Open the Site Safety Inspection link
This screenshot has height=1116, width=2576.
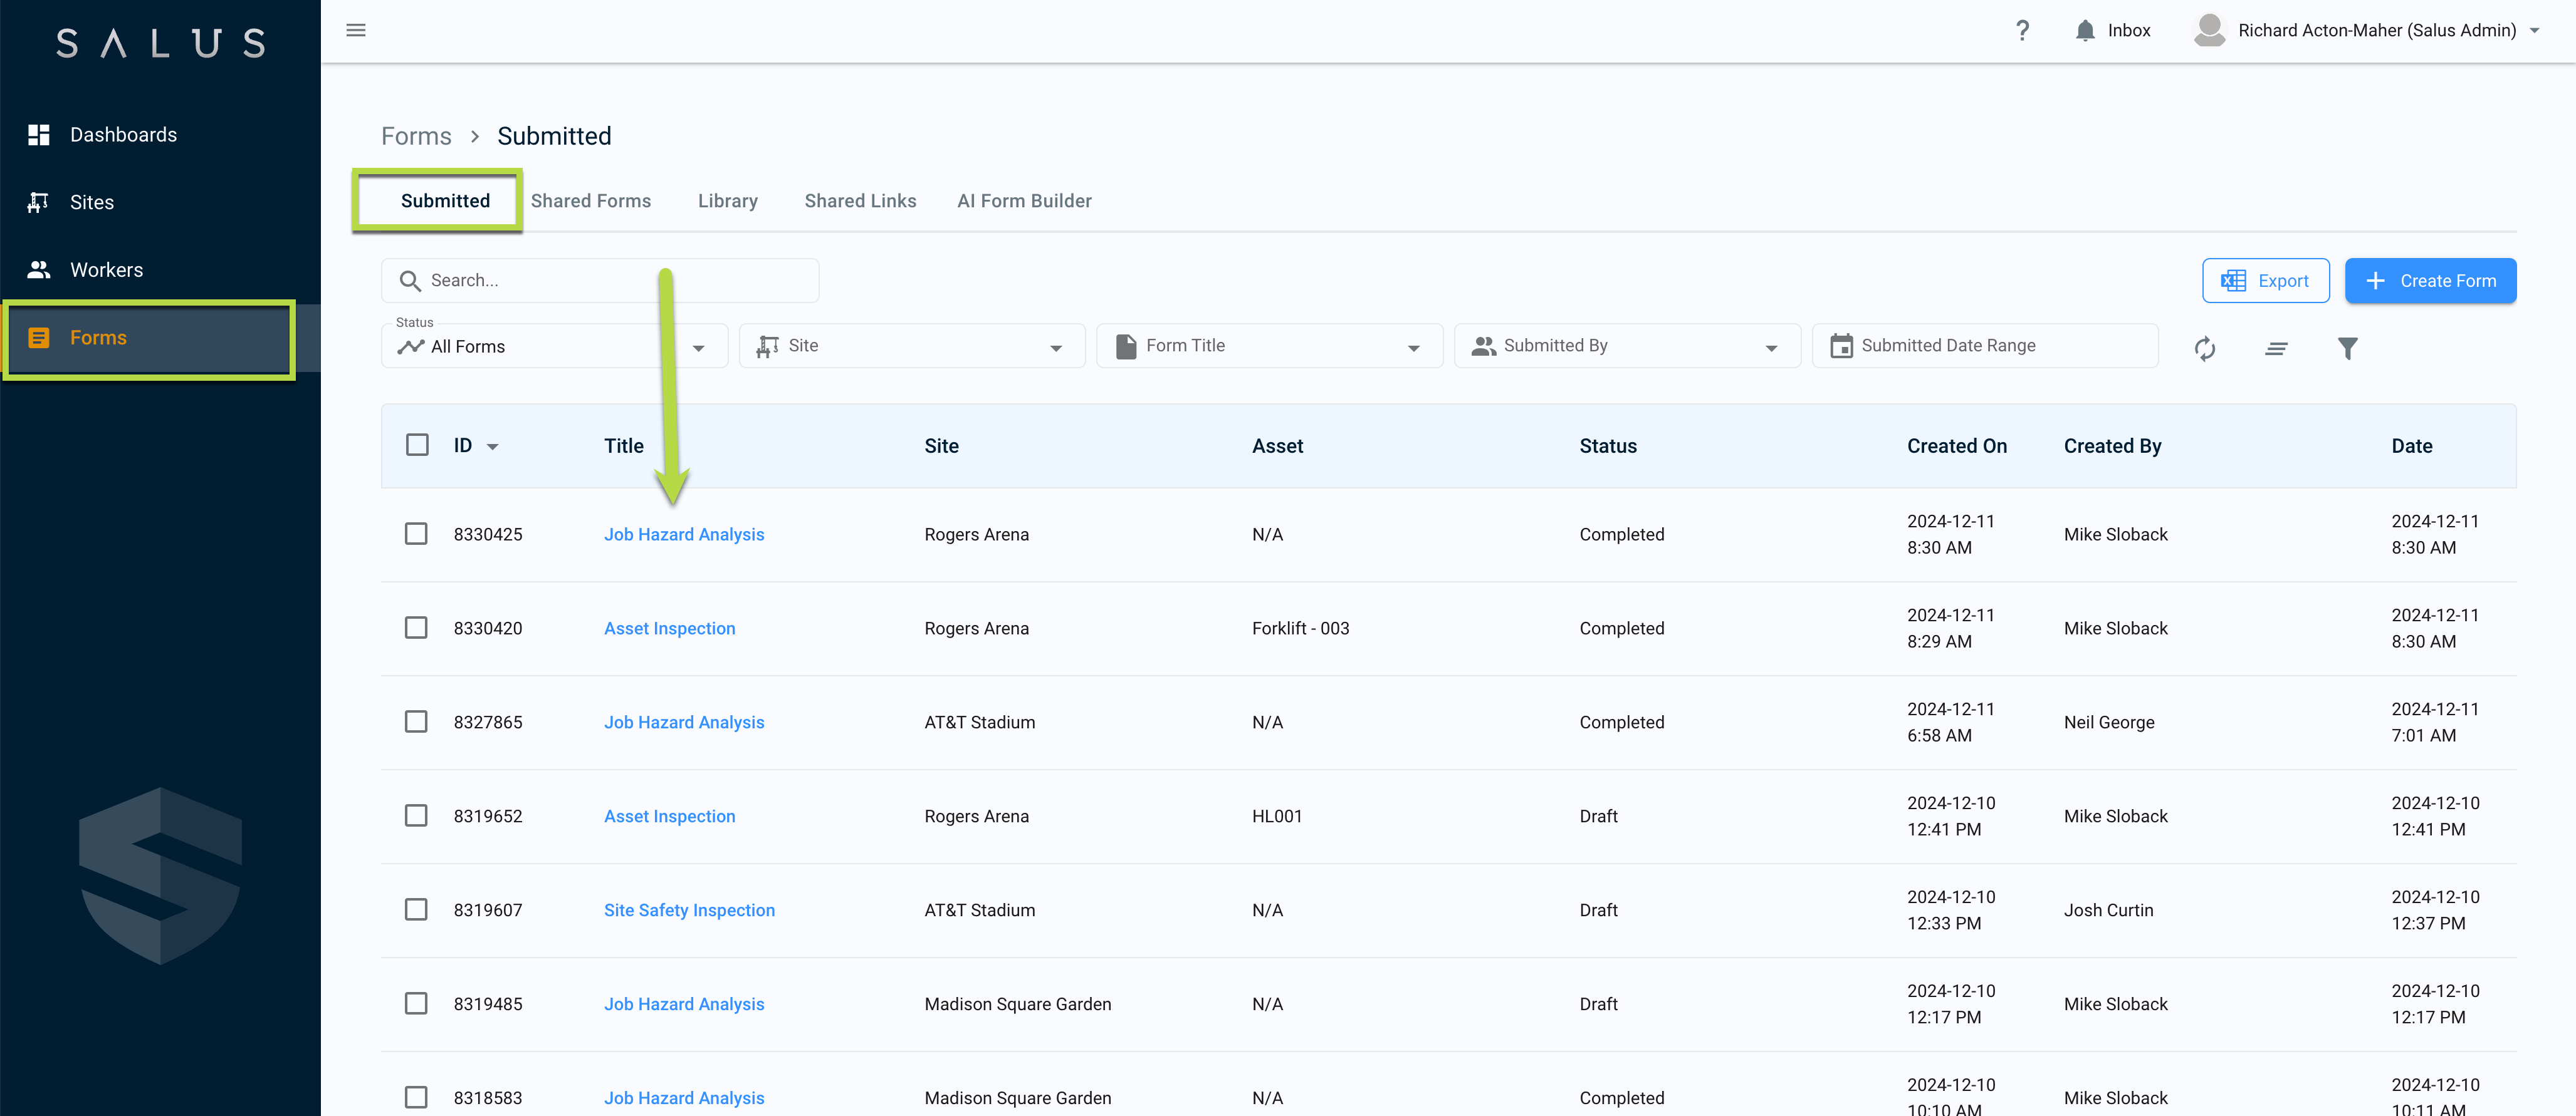689,910
